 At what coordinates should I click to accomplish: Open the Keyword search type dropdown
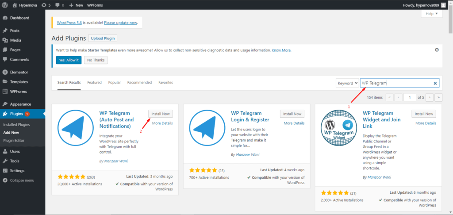(x=347, y=83)
